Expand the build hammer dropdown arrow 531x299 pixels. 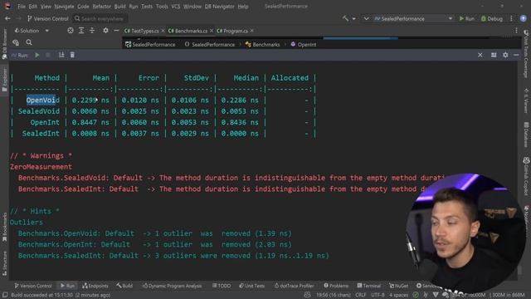click(x=353, y=18)
